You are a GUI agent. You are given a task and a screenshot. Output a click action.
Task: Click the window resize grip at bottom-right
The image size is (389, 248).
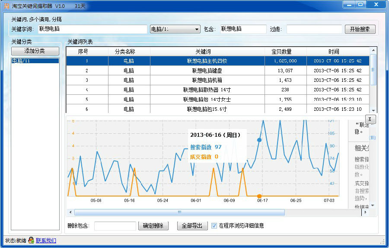click(382, 241)
